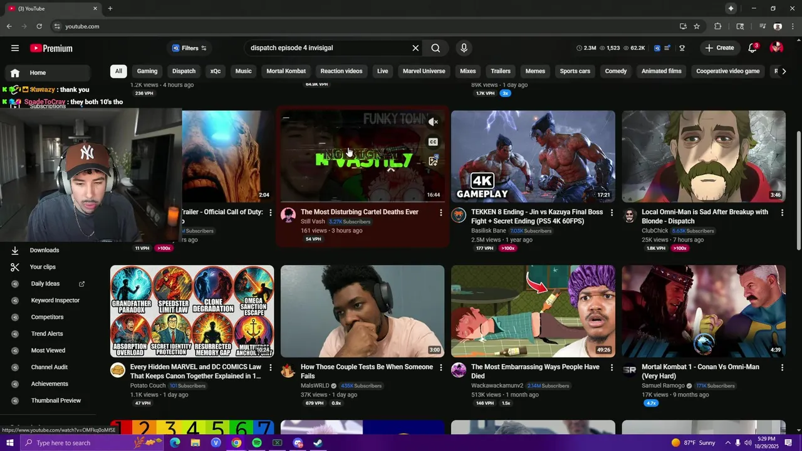The height and width of the screenshot is (451, 802).
Task: Open the notifications bell
Action: click(x=753, y=48)
